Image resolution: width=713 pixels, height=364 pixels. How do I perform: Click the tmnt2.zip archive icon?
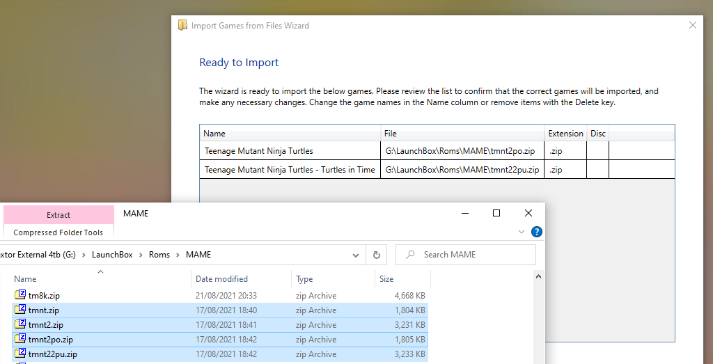point(20,324)
